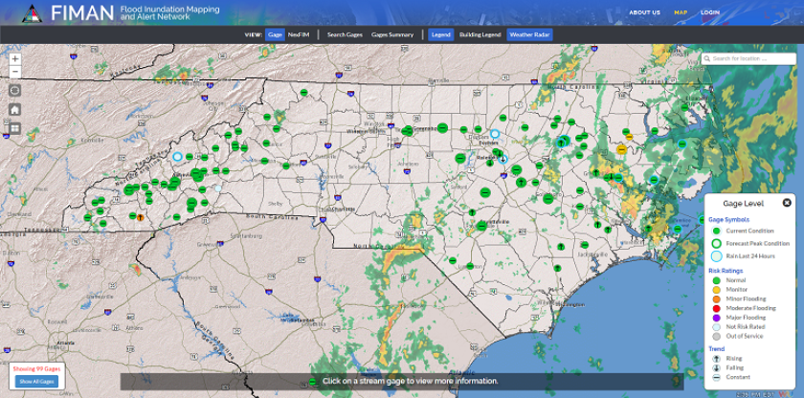The image size is (804, 398).
Task: Switch view to NexFIM
Action: pyautogui.click(x=301, y=34)
